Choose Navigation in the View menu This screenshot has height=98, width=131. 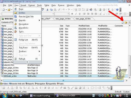(27, 24)
